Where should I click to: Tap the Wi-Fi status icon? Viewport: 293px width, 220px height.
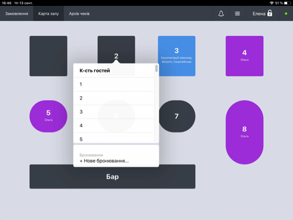click(x=272, y=3)
